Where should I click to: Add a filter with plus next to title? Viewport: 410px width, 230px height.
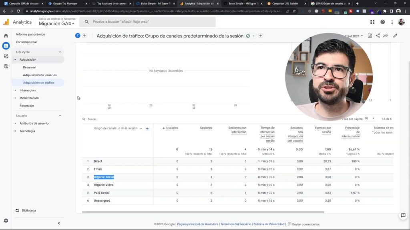(x=260, y=36)
